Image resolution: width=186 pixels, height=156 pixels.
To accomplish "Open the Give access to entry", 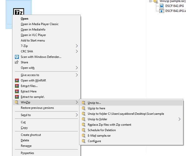I will pyautogui.click(x=46, y=75).
